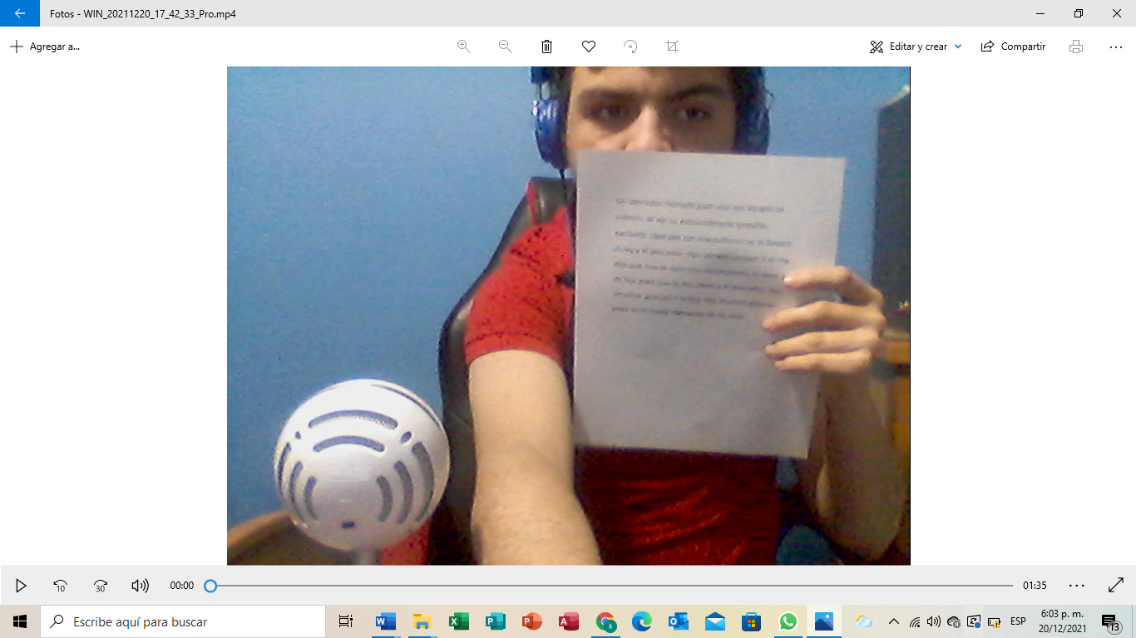Viewport: 1136px width, 638px height.
Task: Launch Publisher from the taskbar
Action: point(496,621)
